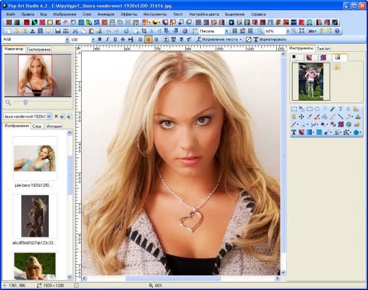
Task: Expand the open image filename dropdown
Action: pos(49,116)
